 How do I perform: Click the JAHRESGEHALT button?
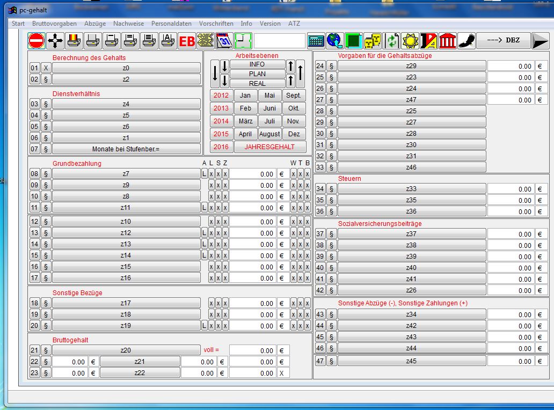pos(269,147)
